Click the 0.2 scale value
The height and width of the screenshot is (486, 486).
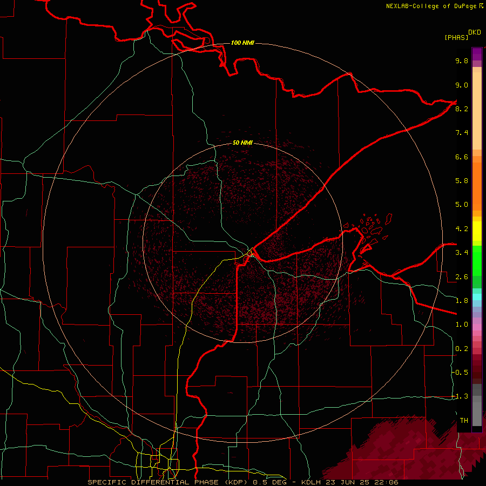(462, 349)
